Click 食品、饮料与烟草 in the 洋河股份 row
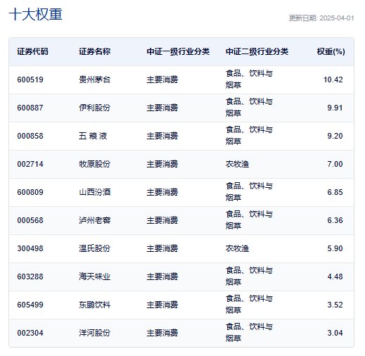The image size is (365, 356). [x=249, y=333]
